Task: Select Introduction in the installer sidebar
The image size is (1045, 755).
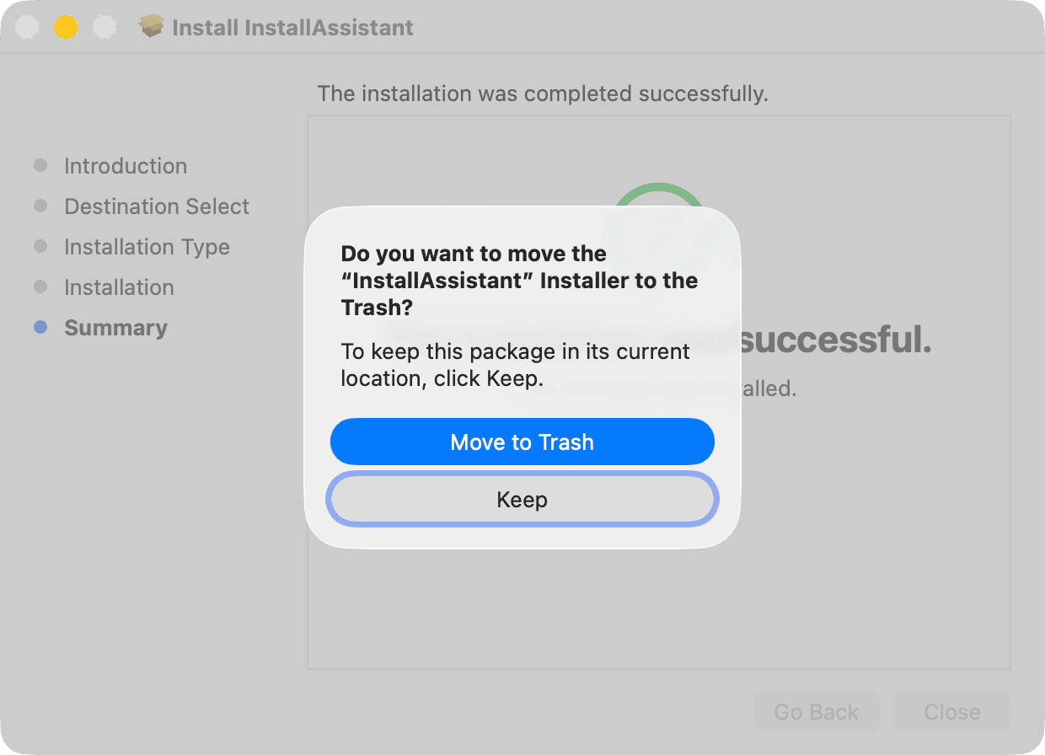Action: pyautogui.click(x=125, y=166)
